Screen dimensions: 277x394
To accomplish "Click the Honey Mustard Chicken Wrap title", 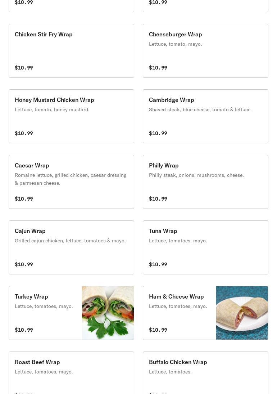I will click(54, 100).
